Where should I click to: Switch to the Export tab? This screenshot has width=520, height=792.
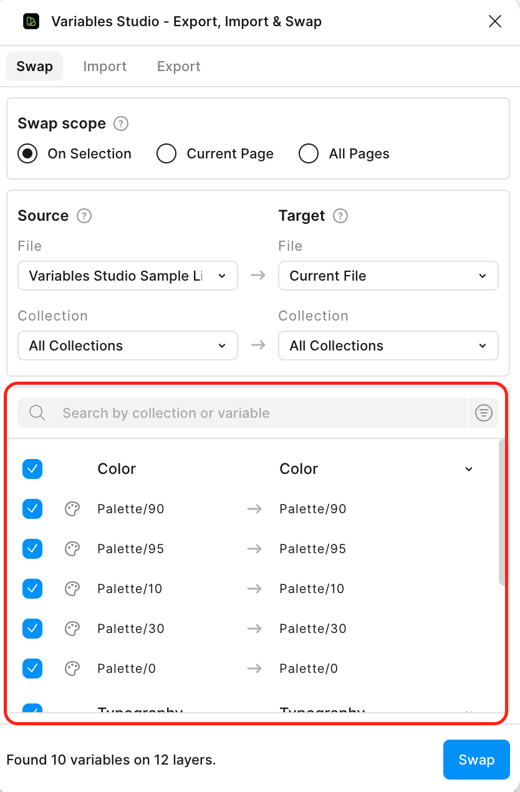[178, 66]
